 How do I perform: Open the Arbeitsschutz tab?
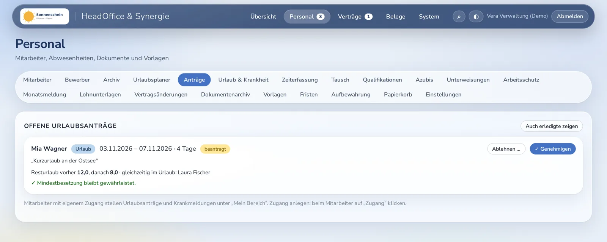[x=521, y=80]
